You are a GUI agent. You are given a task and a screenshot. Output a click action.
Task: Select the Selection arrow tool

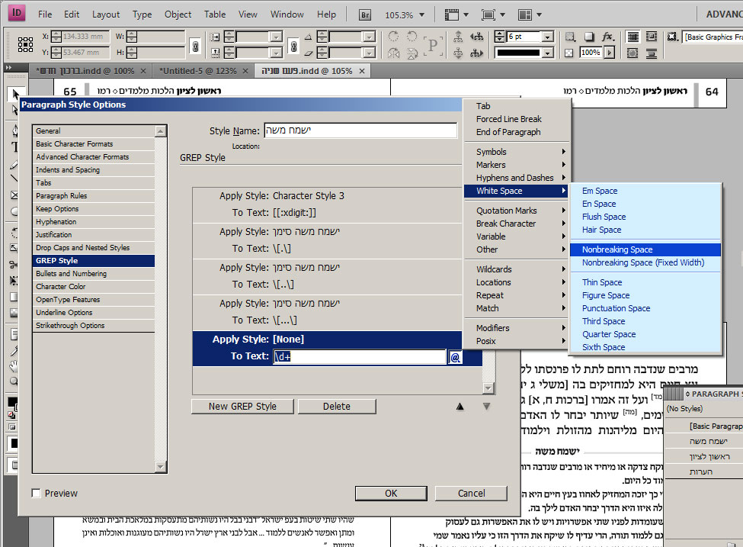tap(14, 94)
